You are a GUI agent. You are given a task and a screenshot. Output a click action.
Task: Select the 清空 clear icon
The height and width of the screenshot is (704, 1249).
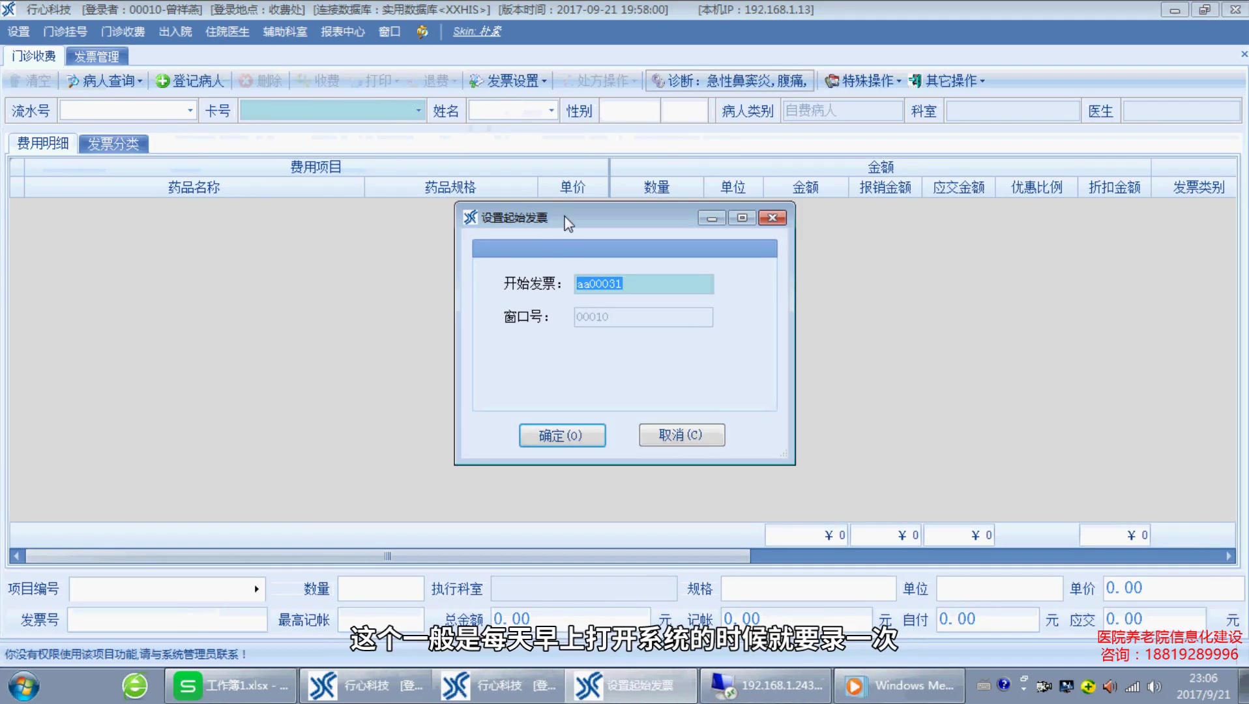tap(30, 80)
